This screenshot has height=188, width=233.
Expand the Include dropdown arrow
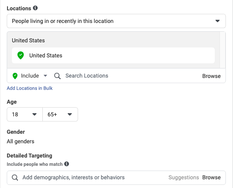(x=45, y=76)
